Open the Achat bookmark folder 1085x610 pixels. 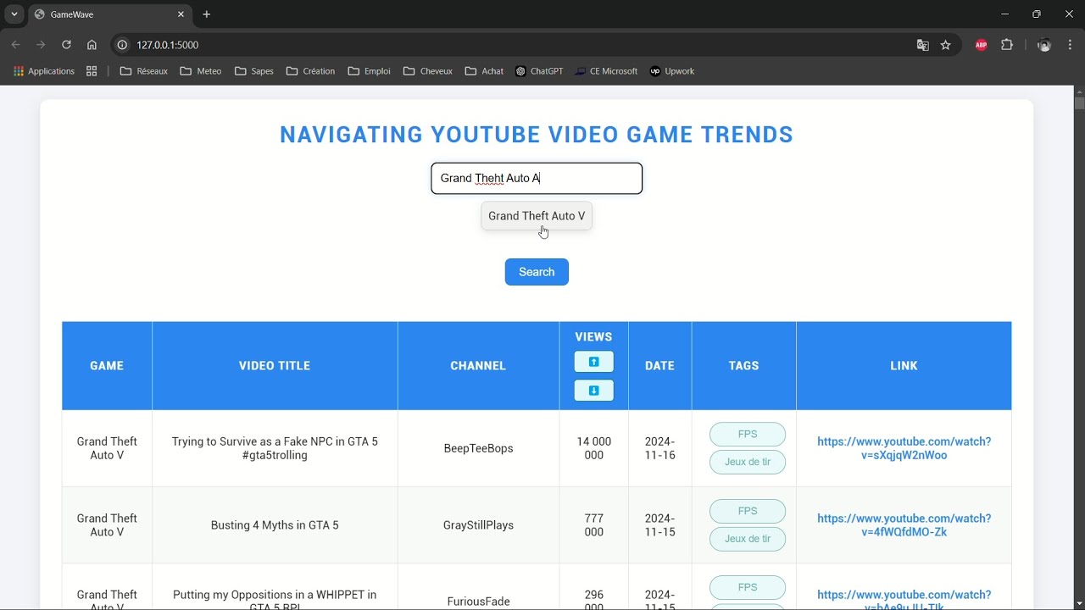click(484, 71)
